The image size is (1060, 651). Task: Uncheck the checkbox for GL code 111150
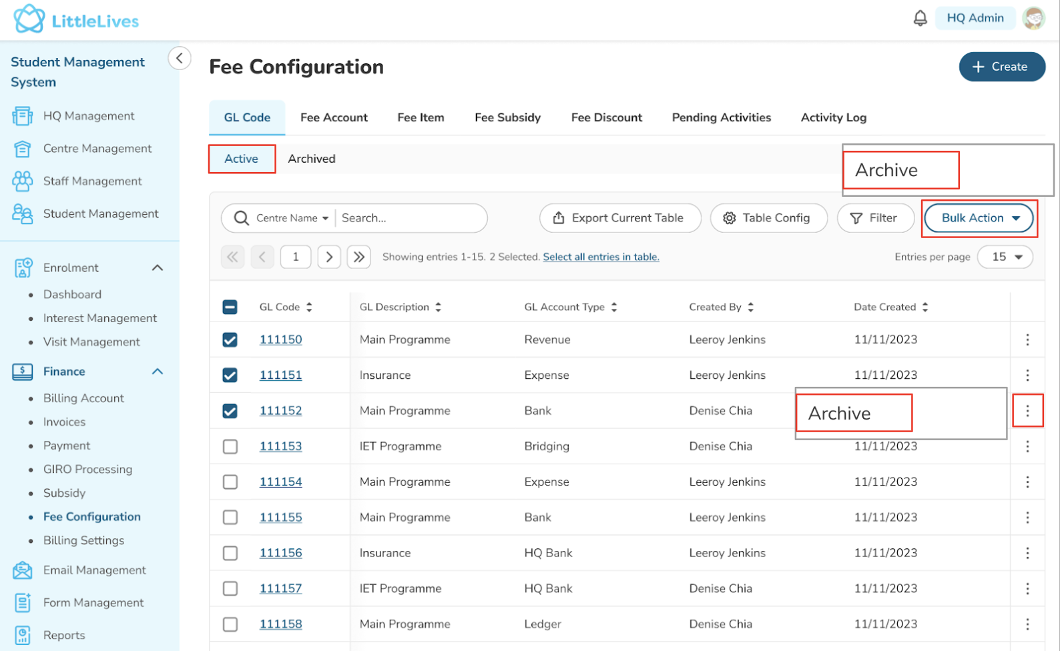pos(230,340)
